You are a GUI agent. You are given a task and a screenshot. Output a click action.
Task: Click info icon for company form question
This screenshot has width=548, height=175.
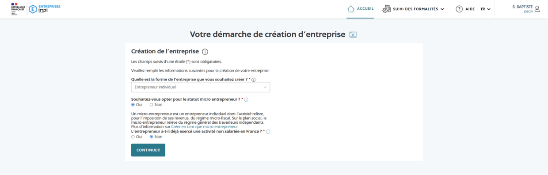click(x=254, y=80)
